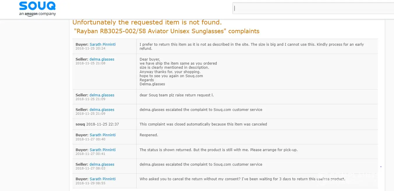Open Sarath Pinninti link beside 'Reopened.' message
Screen dimensions: 394x191
click(x=103, y=135)
